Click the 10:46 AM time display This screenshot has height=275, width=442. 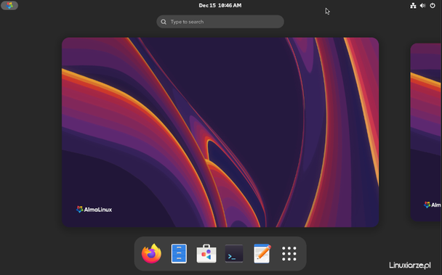(230, 5)
